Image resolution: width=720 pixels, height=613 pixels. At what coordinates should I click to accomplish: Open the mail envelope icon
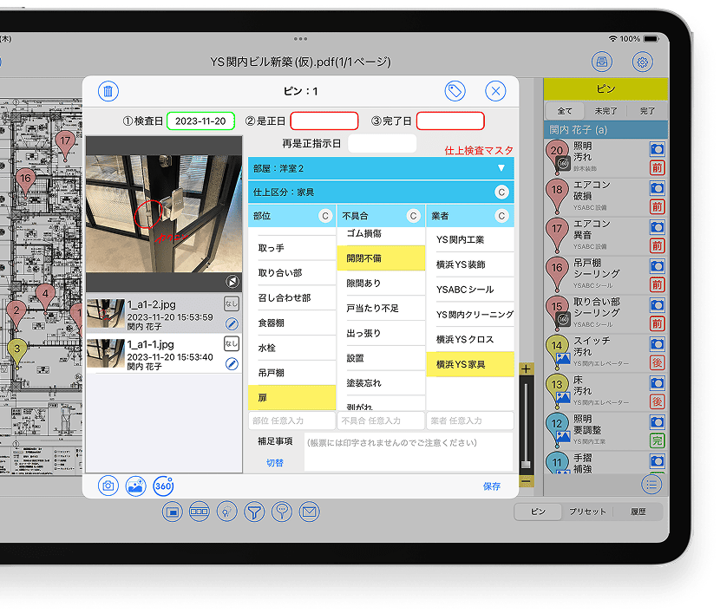coord(308,512)
